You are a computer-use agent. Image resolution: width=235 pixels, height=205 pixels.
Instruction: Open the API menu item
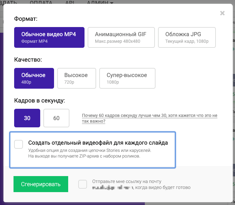(x=69, y=2)
